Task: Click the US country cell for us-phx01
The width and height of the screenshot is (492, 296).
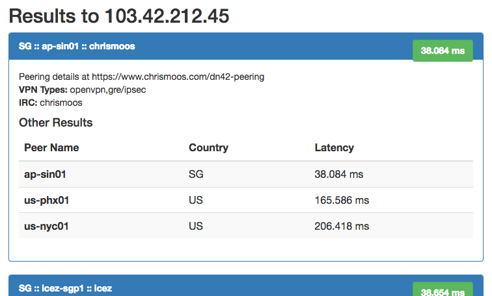Action: pos(196,200)
